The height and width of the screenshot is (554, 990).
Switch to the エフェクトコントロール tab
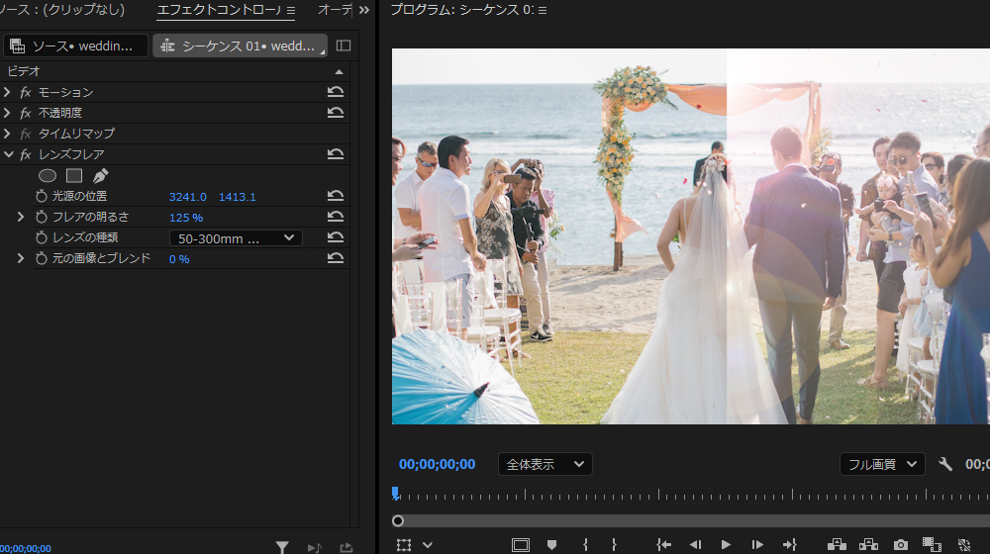click(220, 10)
